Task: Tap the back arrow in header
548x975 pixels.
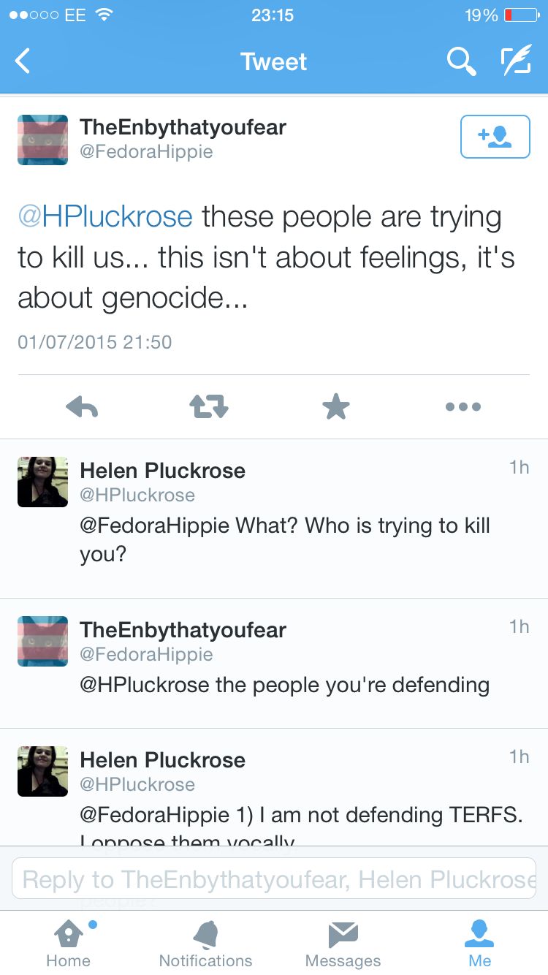Action: 23,61
